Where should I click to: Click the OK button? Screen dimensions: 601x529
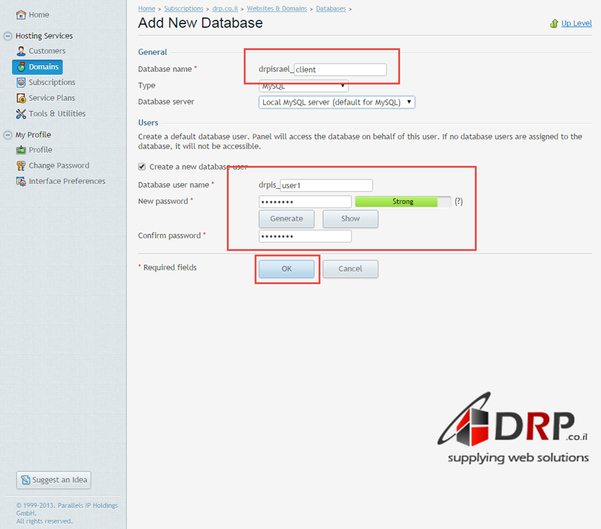(x=286, y=269)
